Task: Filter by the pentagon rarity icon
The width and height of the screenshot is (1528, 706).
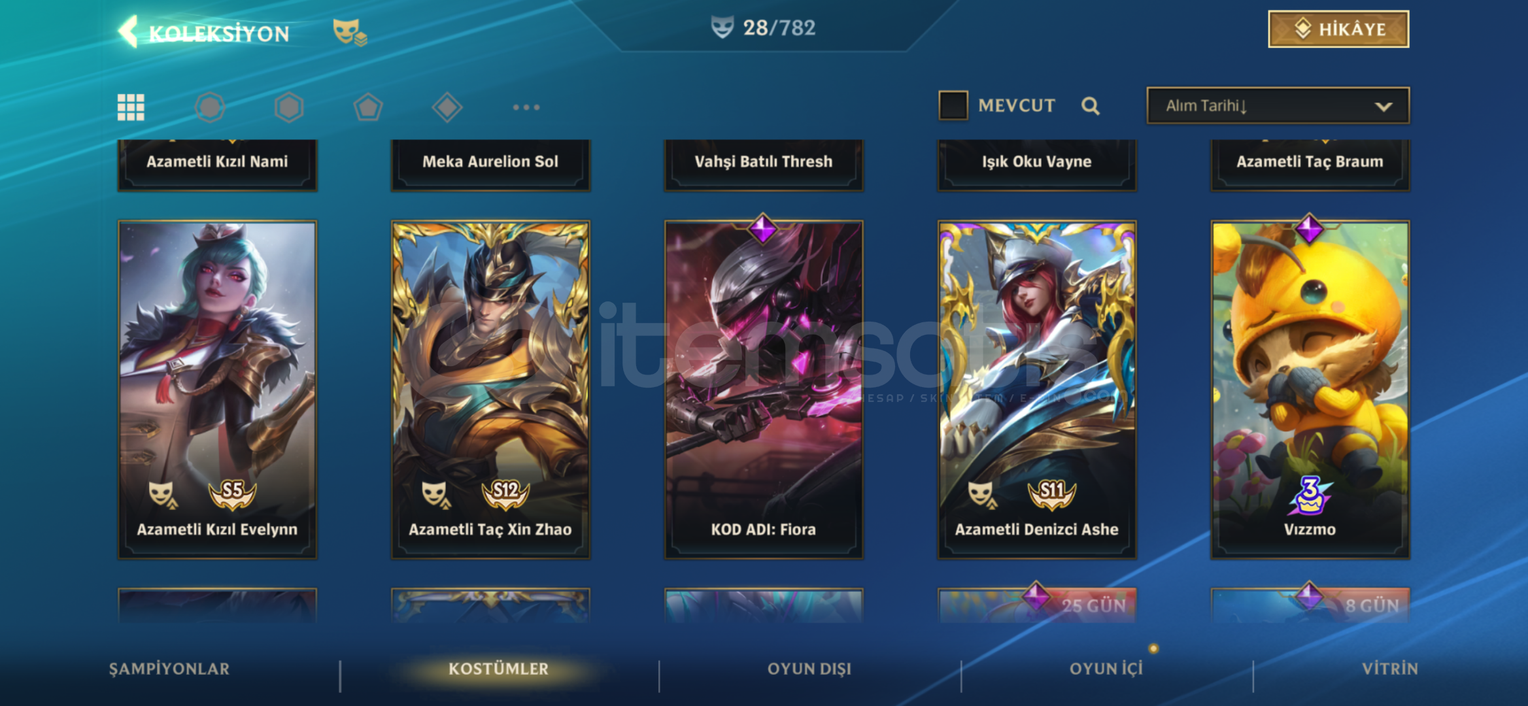Action: point(368,107)
